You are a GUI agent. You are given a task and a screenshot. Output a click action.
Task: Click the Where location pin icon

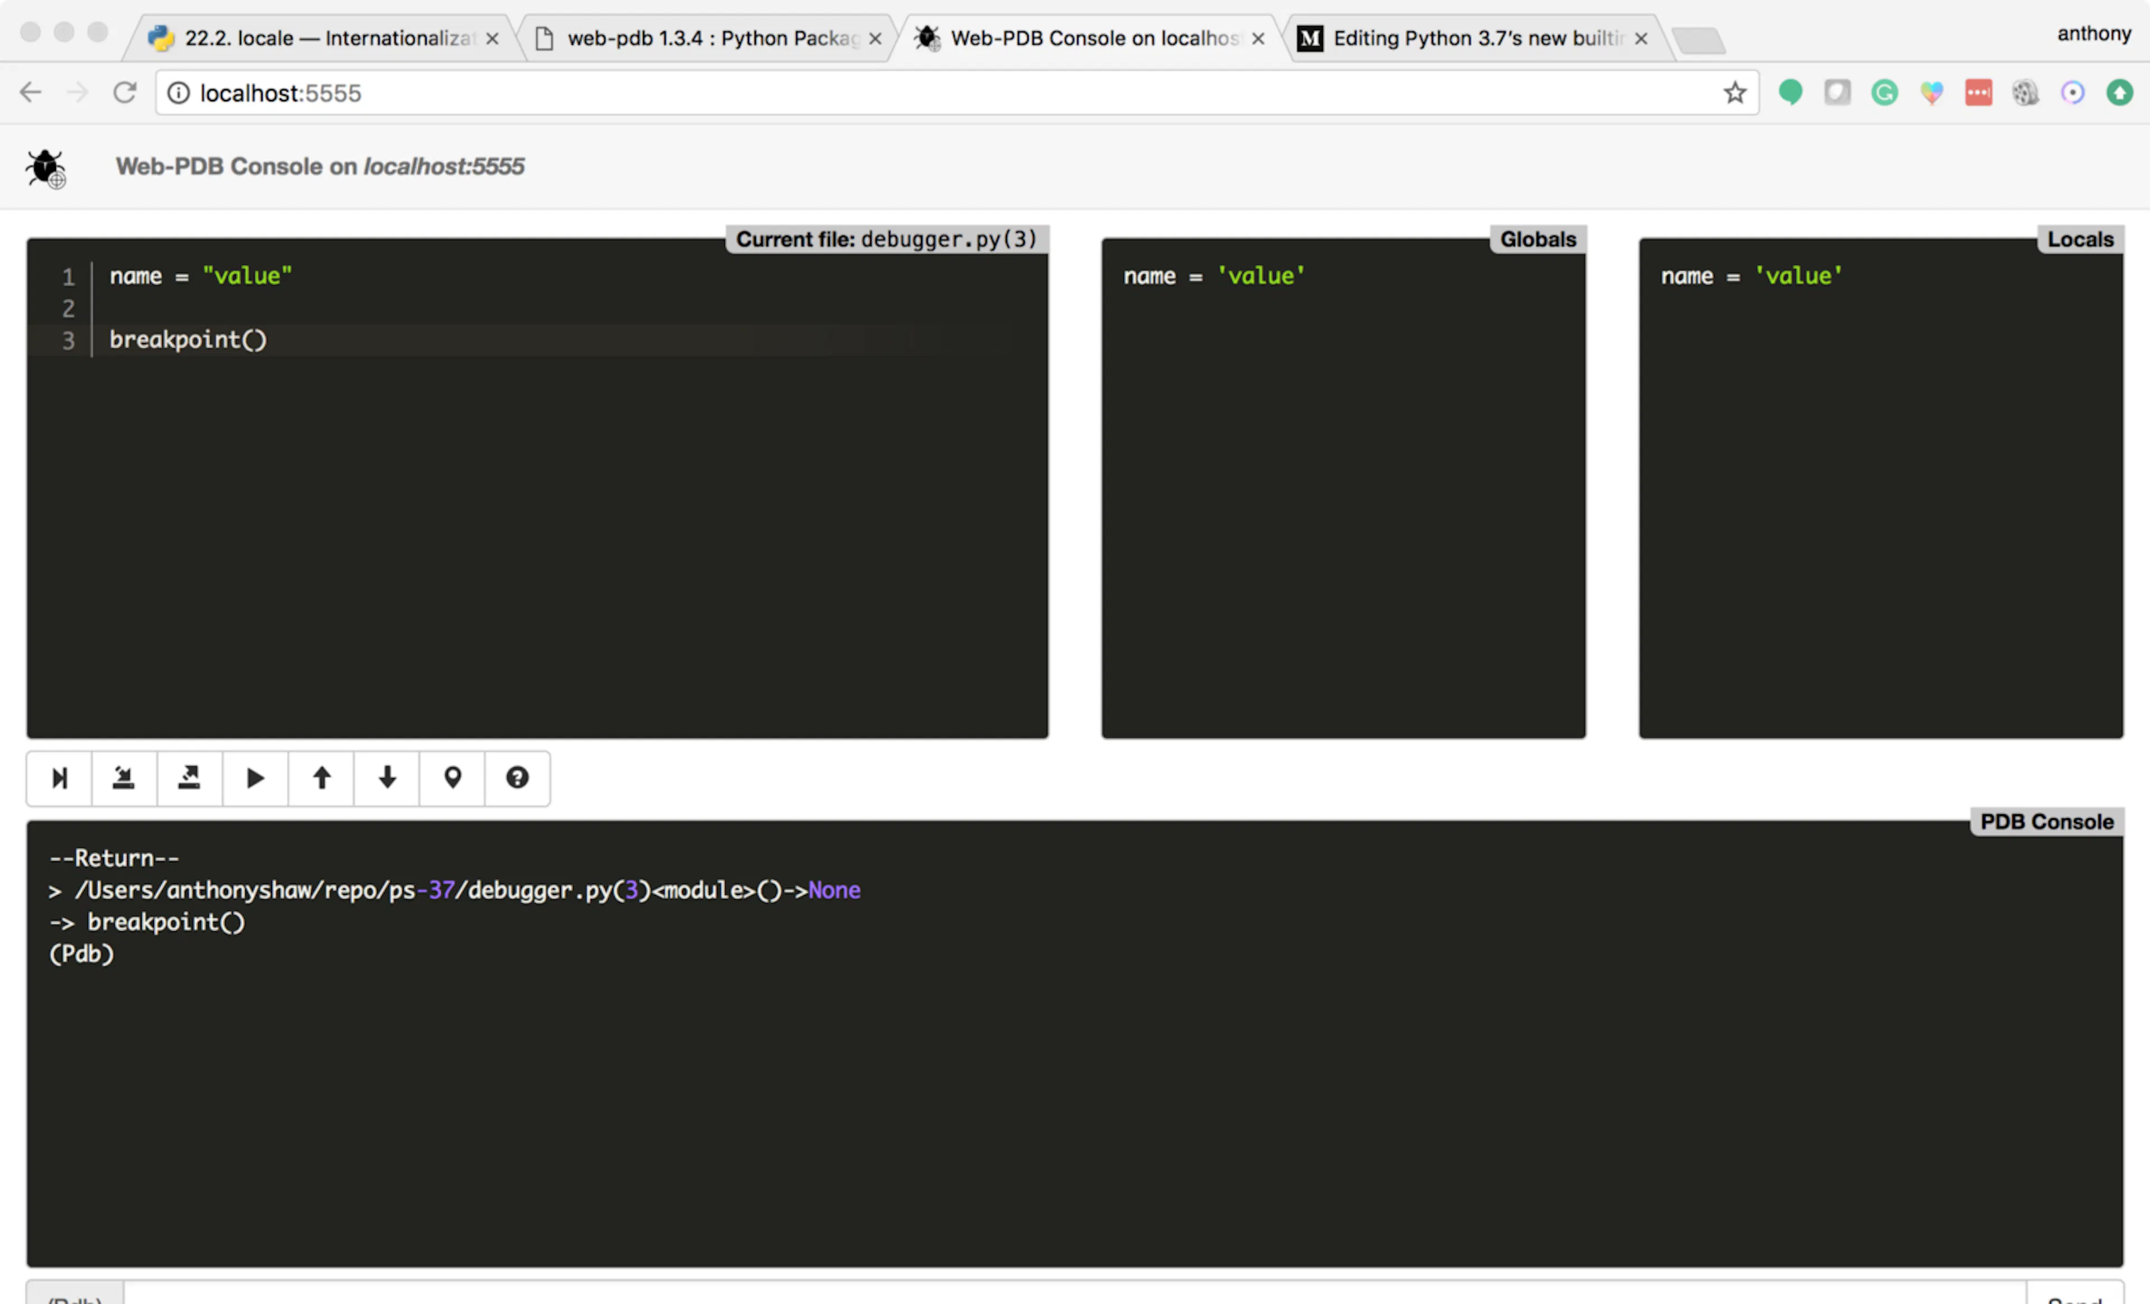pos(452,777)
